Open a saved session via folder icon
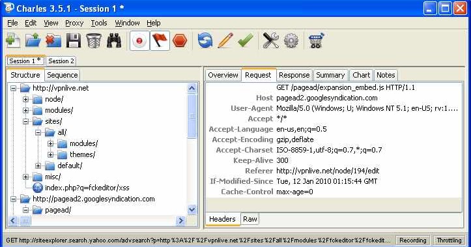471x247 pixels. [x=33, y=40]
